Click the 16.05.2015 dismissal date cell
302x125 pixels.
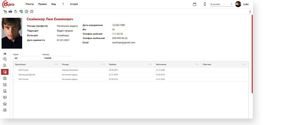coord(160,75)
